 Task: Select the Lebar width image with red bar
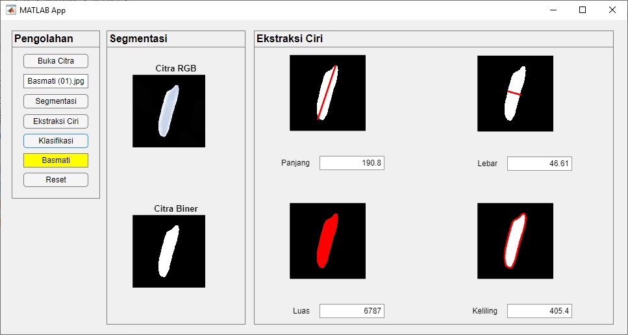click(515, 93)
